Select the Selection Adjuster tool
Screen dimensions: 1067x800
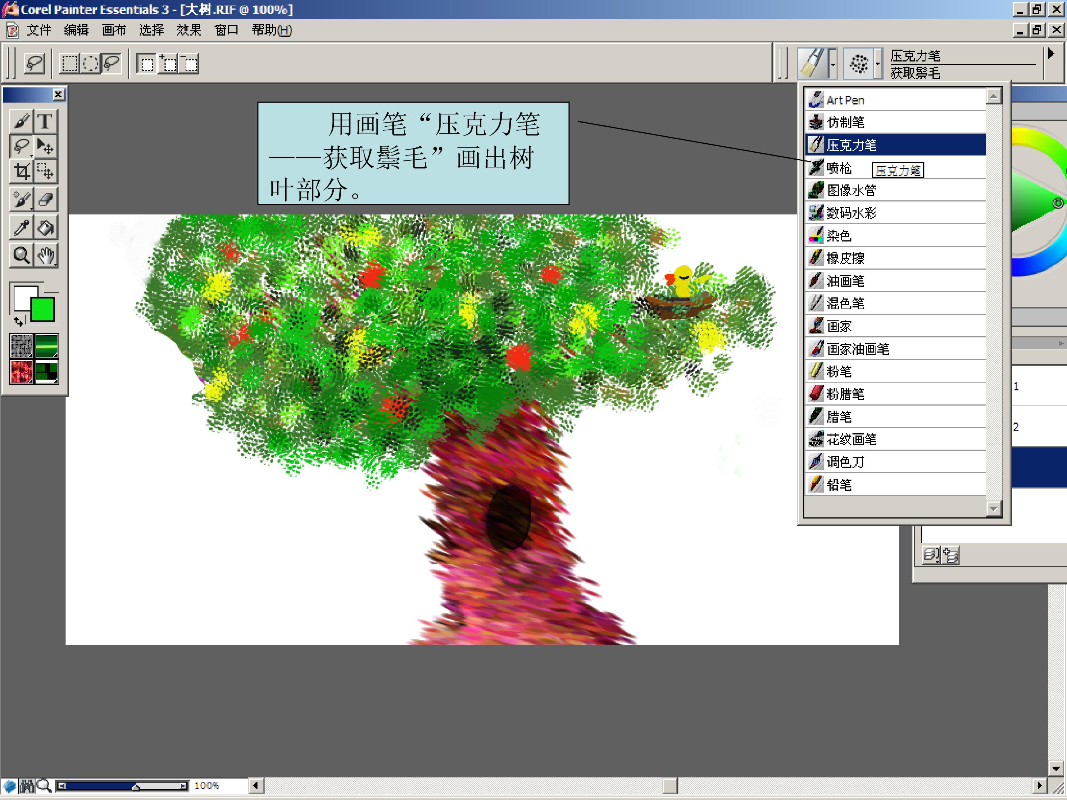pos(45,171)
